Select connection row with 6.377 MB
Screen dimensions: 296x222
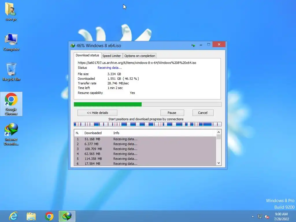click(x=145, y=144)
